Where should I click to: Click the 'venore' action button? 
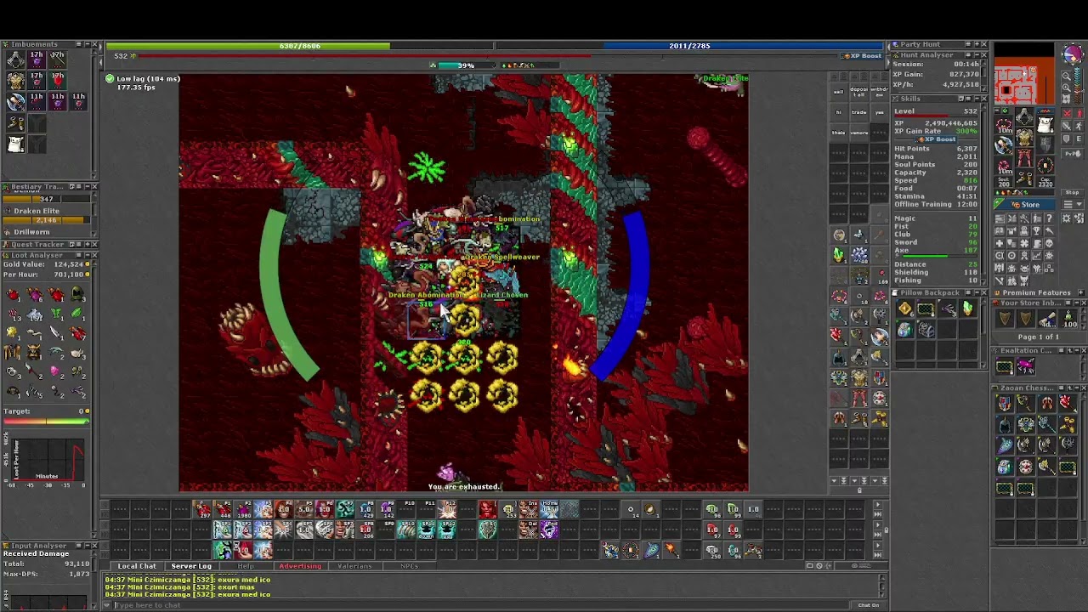pos(858,132)
